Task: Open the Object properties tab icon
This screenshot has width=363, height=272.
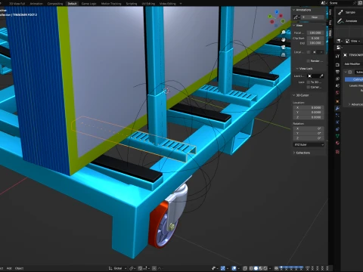Action: (x=337, y=101)
